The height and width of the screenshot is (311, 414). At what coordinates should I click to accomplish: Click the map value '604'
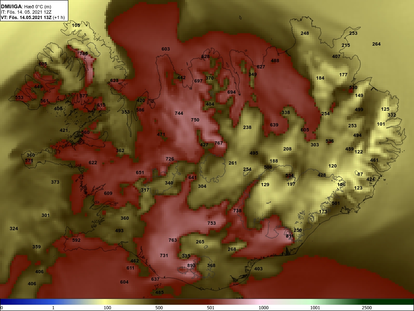[124, 282]
